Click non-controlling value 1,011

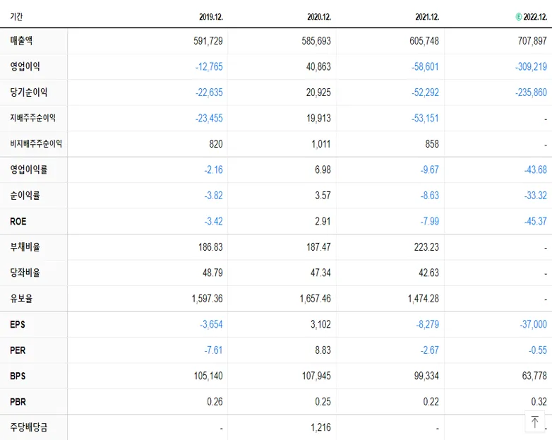click(321, 144)
